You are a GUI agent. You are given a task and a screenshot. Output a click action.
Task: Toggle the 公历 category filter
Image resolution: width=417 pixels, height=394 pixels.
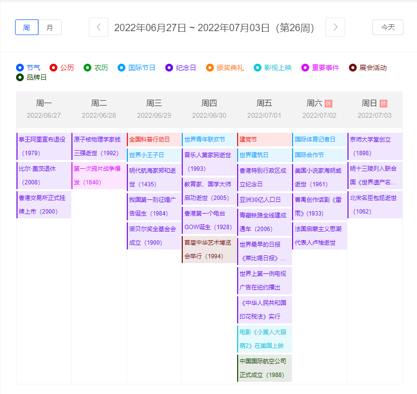[53, 68]
